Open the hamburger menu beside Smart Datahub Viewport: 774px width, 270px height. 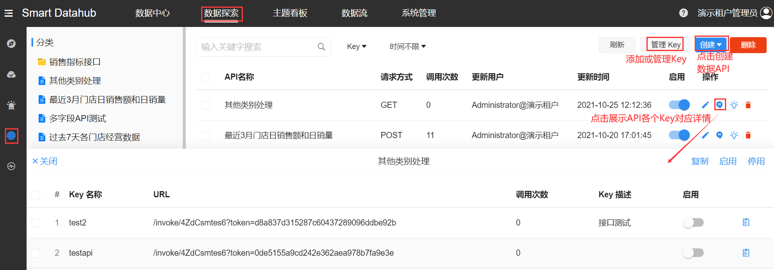[9, 13]
